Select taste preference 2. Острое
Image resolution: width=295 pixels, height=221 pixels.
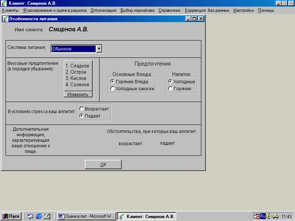tap(76, 72)
